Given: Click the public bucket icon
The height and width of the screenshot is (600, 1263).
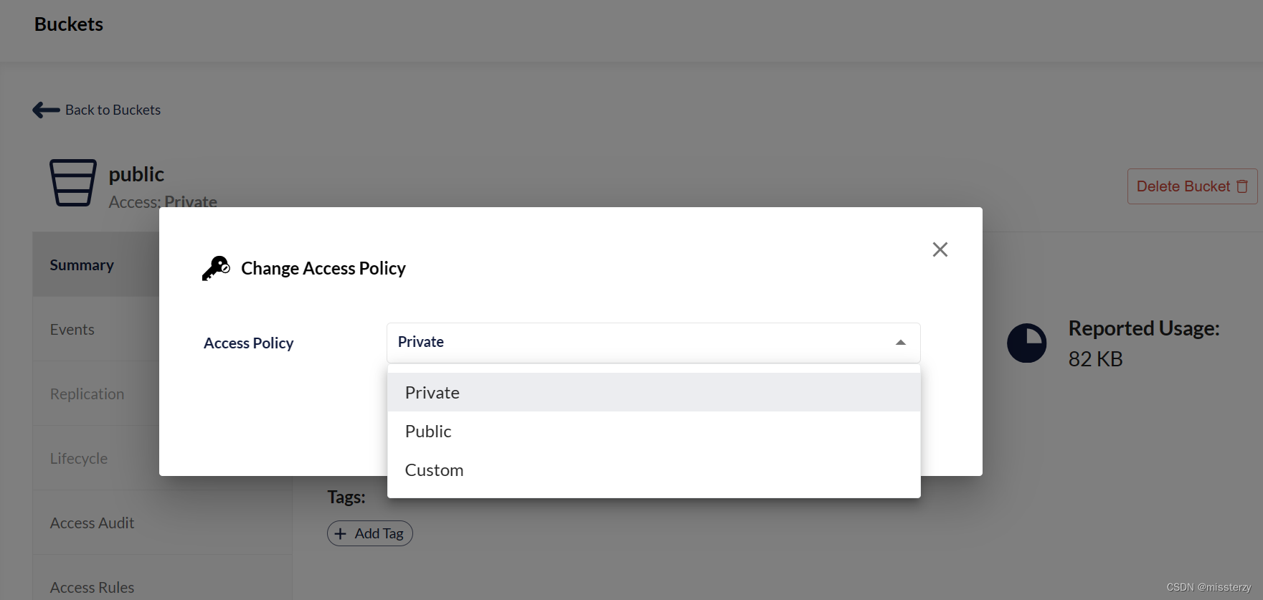Looking at the screenshot, I should click(72, 183).
